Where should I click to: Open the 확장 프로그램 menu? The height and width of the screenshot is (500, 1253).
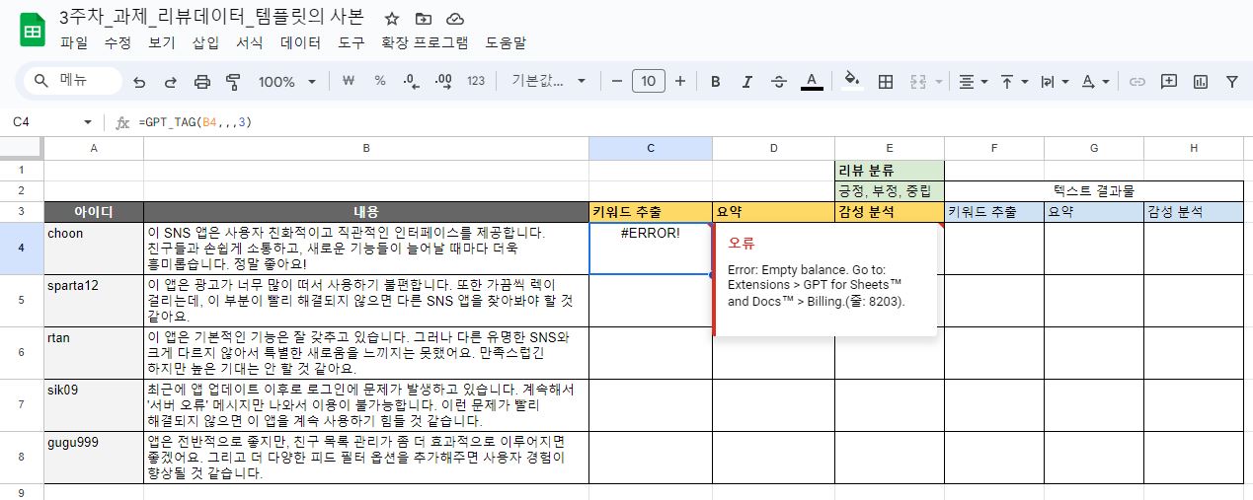tap(425, 43)
